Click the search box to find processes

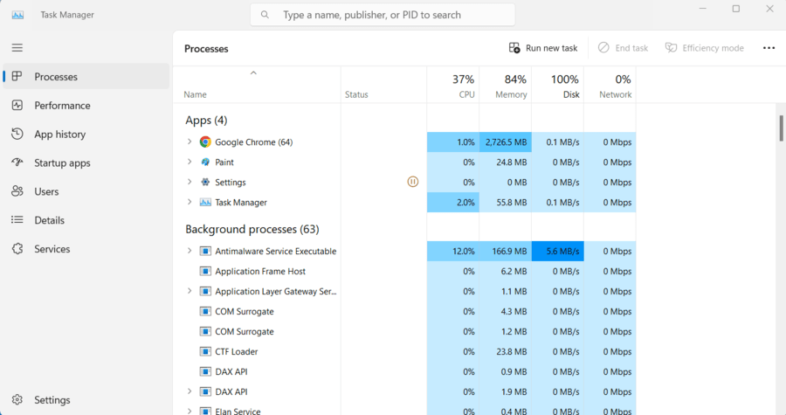pos(383,15)
